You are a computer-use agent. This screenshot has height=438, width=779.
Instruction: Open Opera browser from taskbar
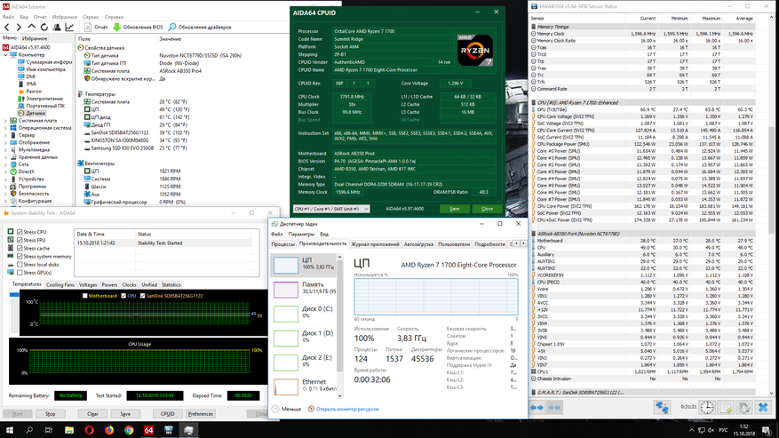coord(90,430)
